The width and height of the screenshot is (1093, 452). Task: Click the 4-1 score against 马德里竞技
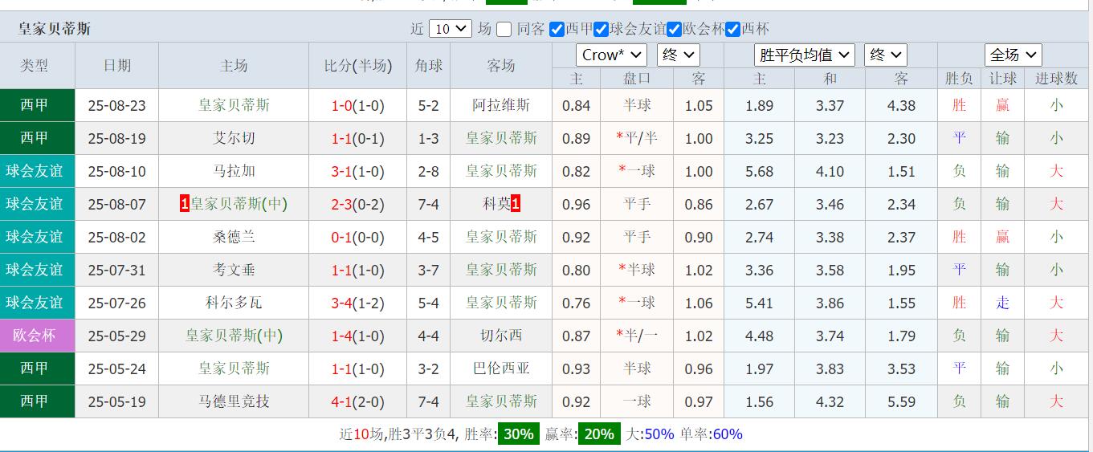(341, 401)
